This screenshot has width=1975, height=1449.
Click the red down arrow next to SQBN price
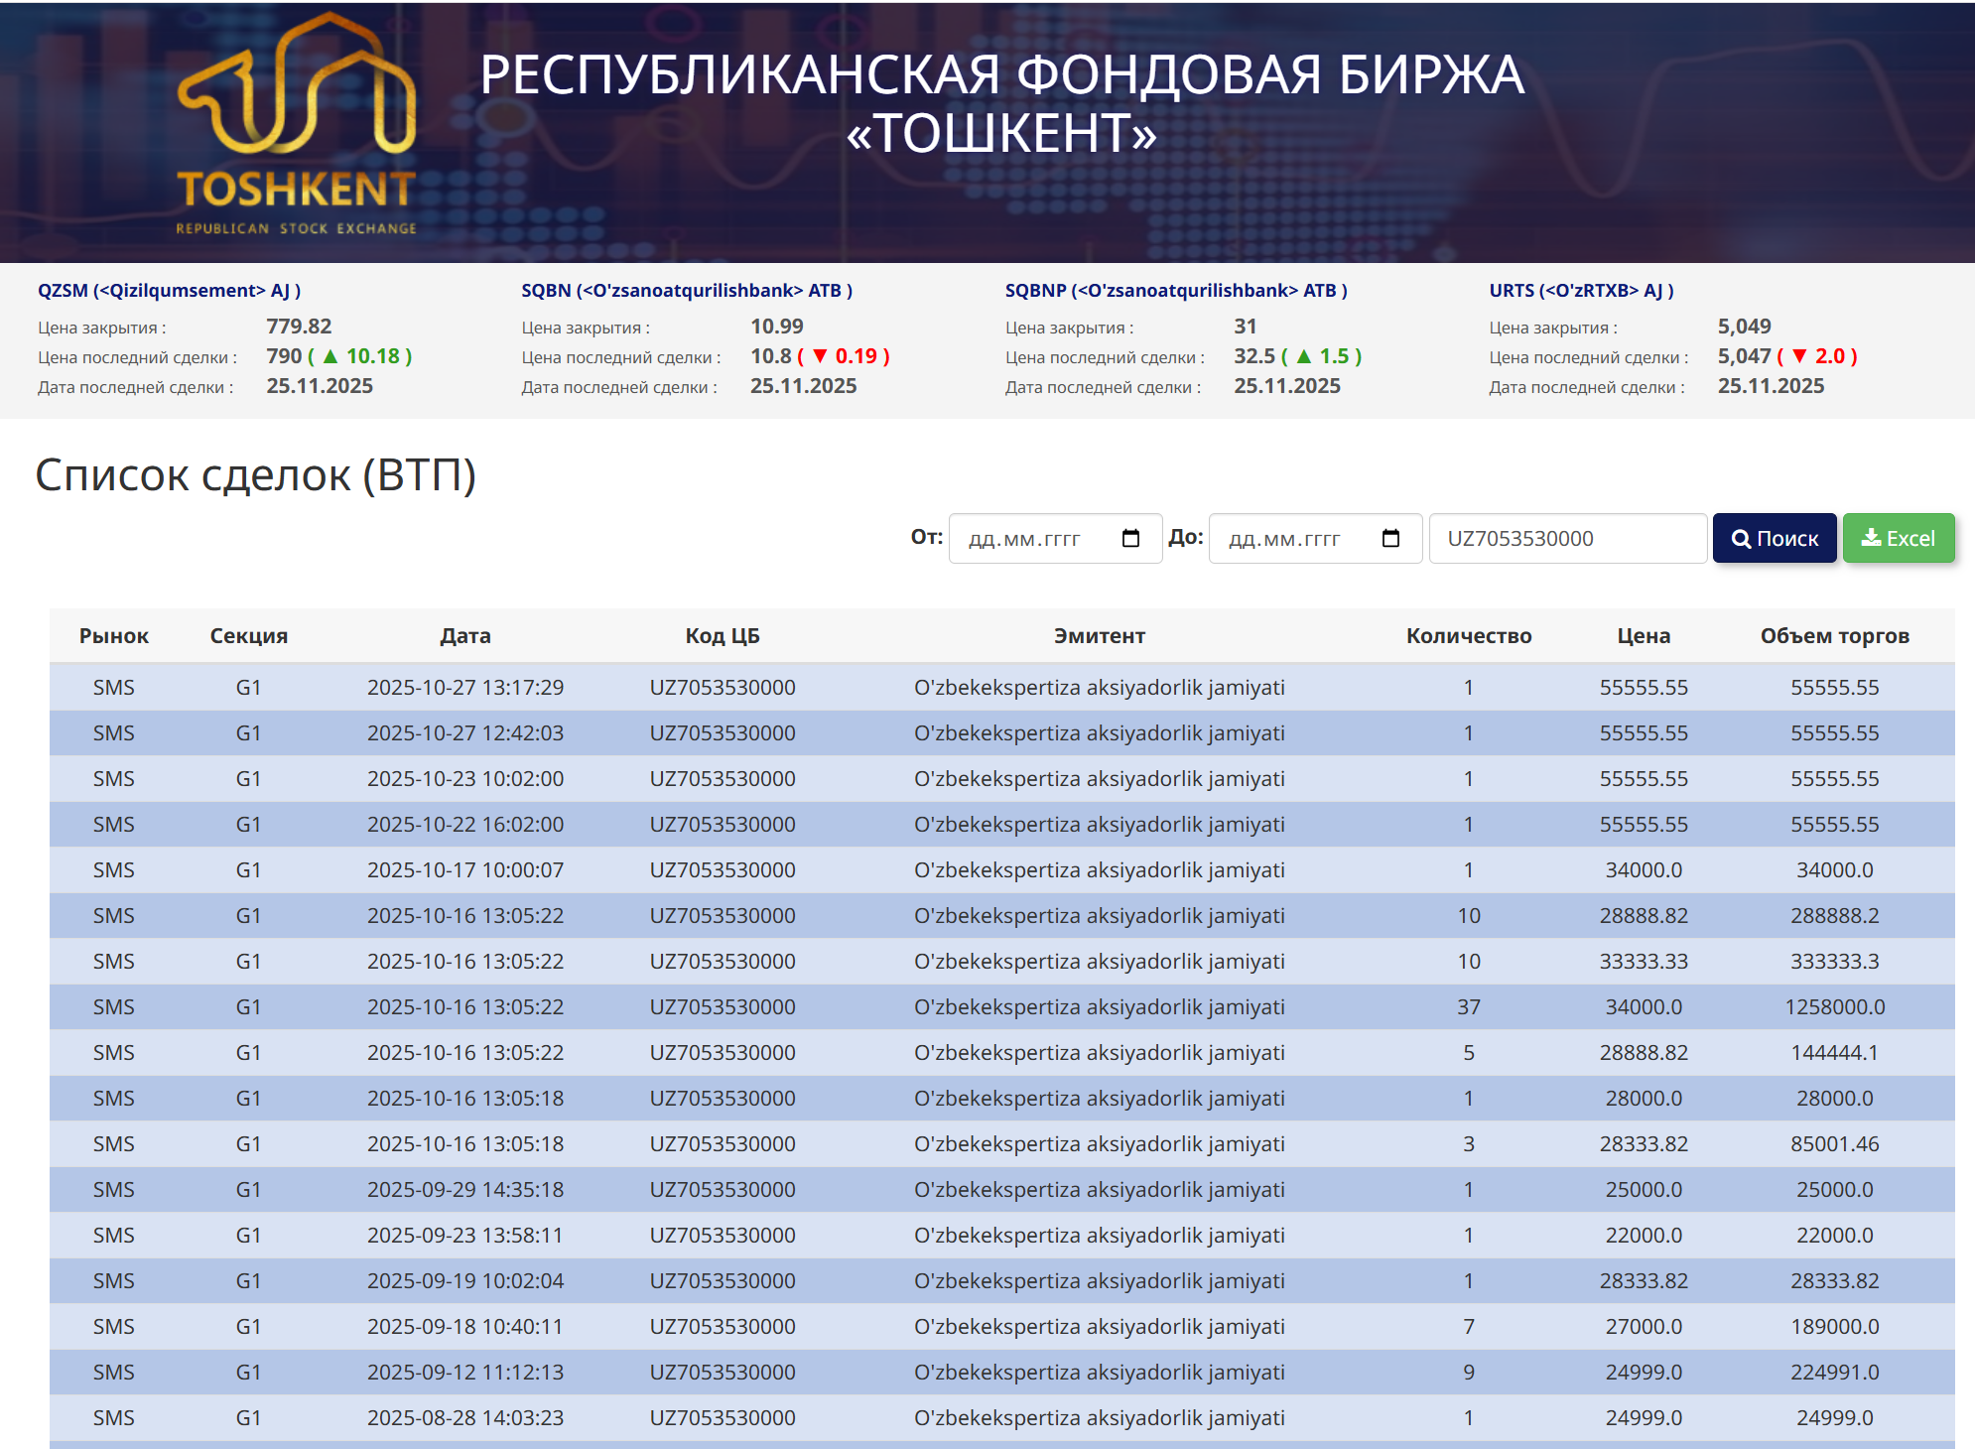[820, 356]
